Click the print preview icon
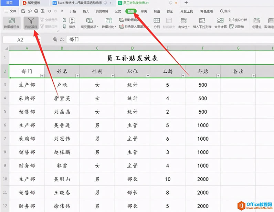Screen dimensions: 274x212 tap(43, 11)
